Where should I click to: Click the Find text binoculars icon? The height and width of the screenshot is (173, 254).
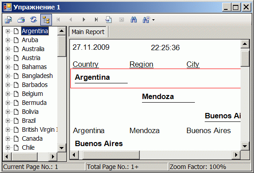pyautogui.click(x=133, y=20)
